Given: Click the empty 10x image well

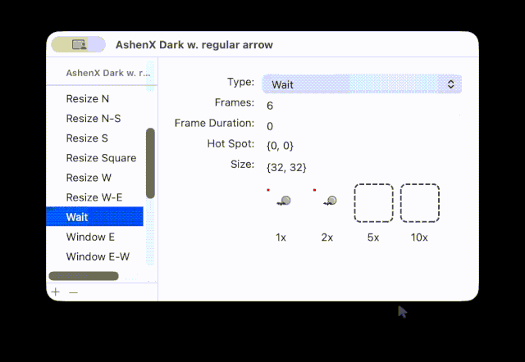Looking at the screenshot, I should pos(420,203).
